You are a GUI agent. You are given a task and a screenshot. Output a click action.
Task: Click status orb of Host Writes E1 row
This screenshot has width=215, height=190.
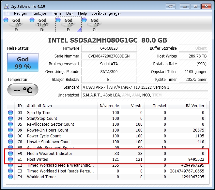coord(10,159)
